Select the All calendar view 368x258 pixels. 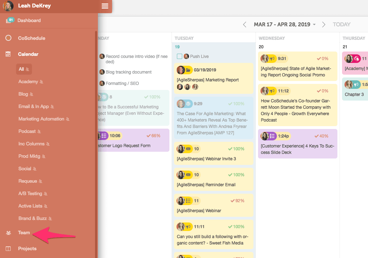tap(24, 69)
